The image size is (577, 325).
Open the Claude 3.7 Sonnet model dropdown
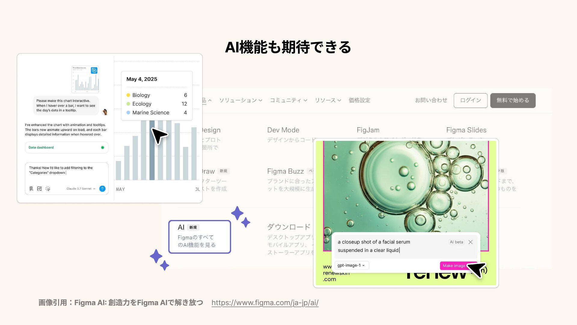[x=81, y=189]
